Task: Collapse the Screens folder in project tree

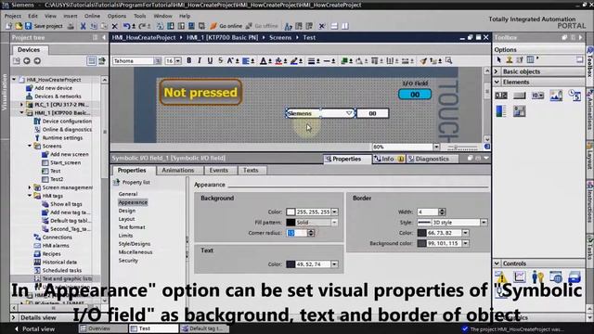Action: 30,146
